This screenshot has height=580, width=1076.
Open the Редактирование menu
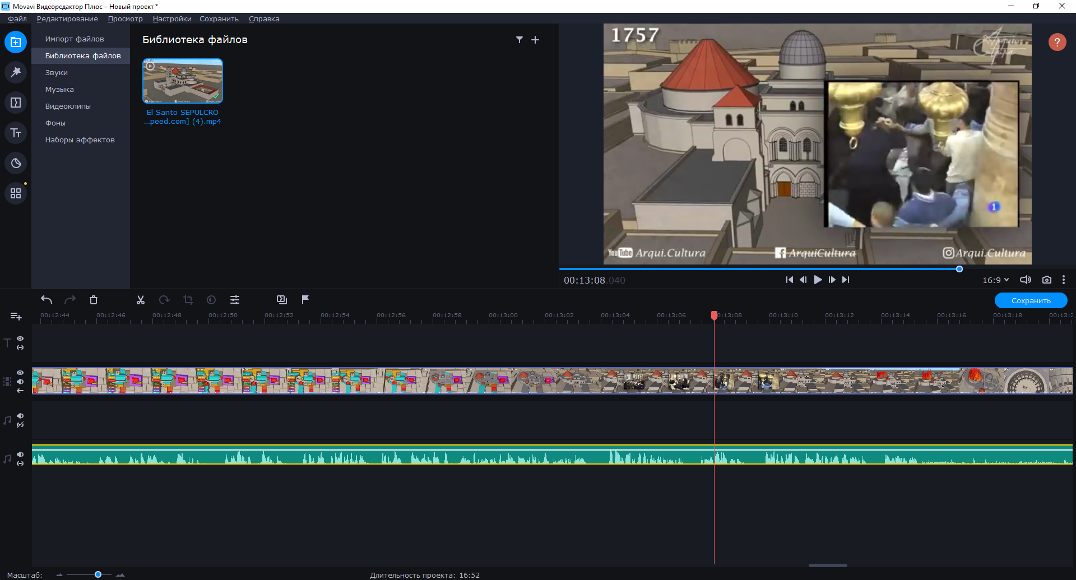67,18
